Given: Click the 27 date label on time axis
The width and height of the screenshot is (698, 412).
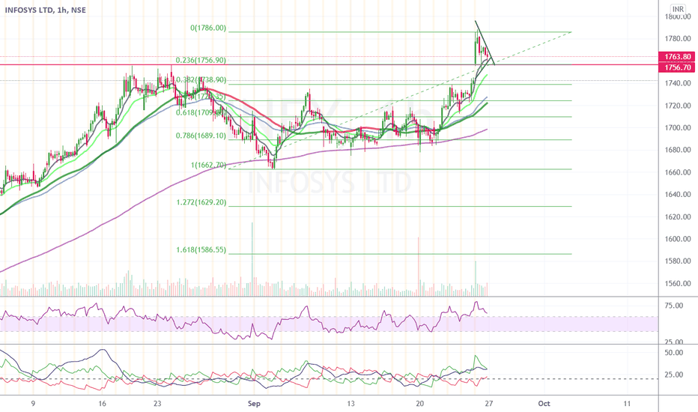Looking at the screenshot, I should (489, 404).
